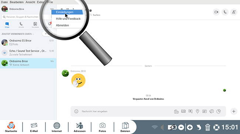Open the Echo / Sound Test Service chat

pos(28,53)
